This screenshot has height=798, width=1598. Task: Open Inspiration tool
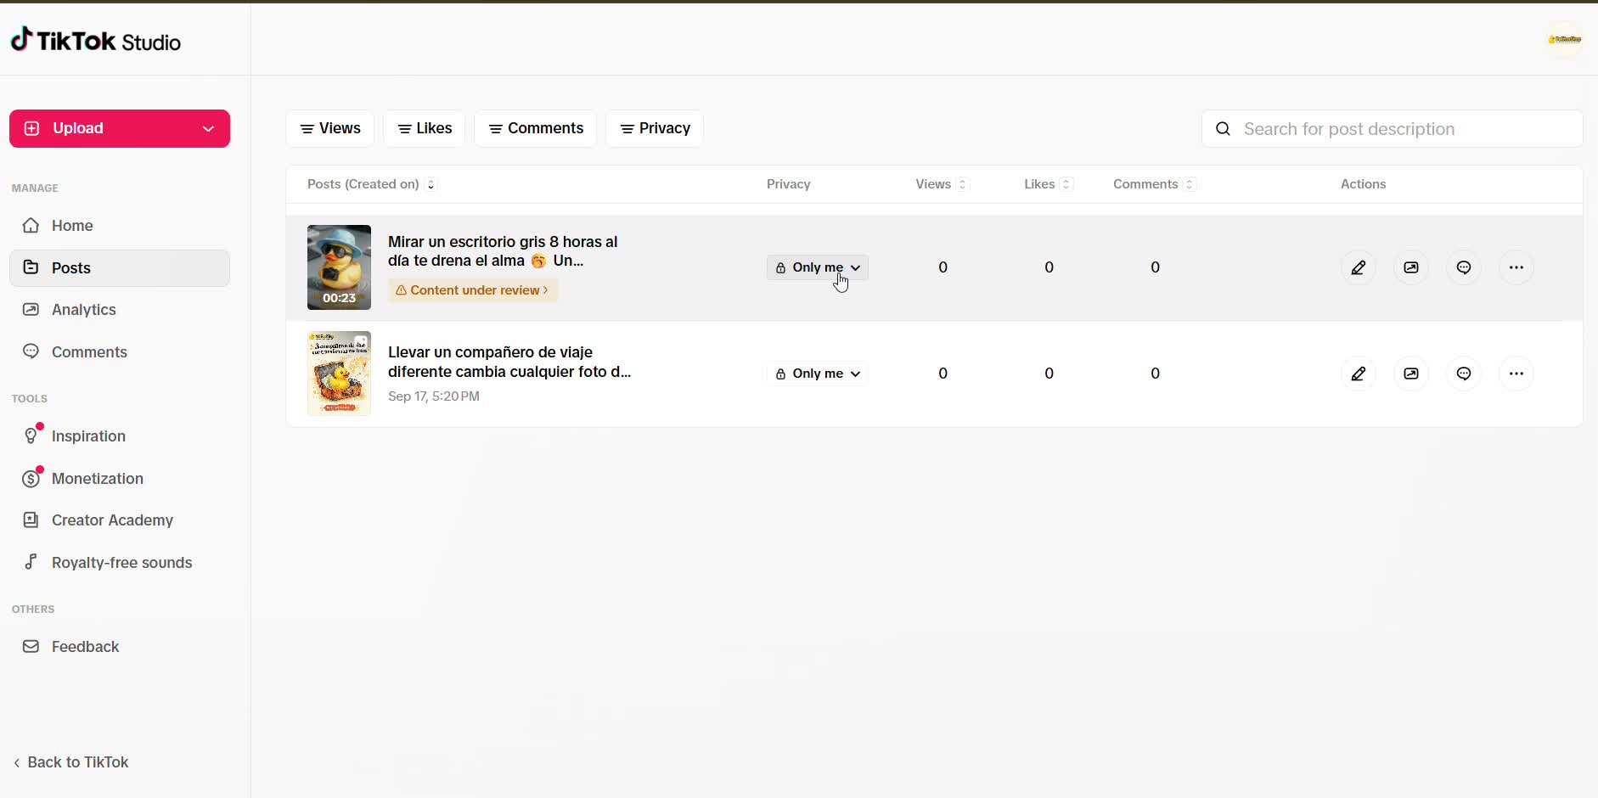pyautogui.click(x=120, y=436)
